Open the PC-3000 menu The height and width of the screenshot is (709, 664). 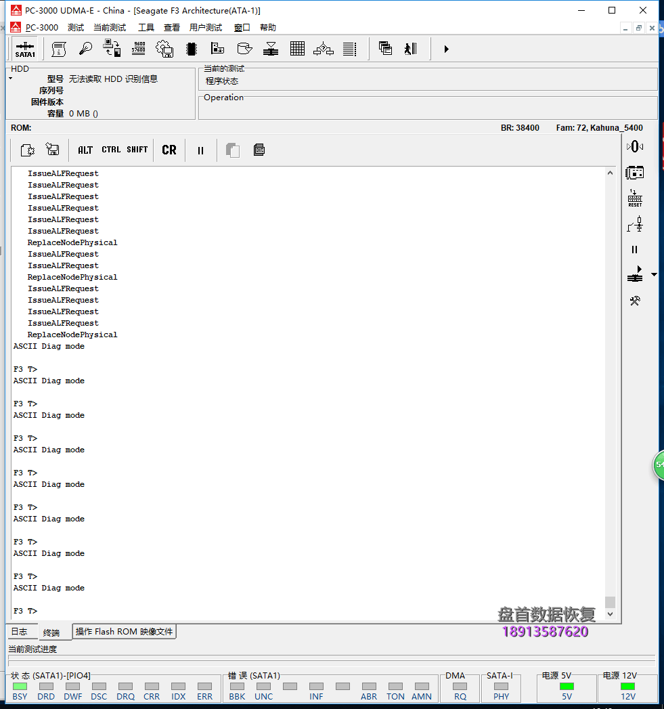(x=41, y=28)
